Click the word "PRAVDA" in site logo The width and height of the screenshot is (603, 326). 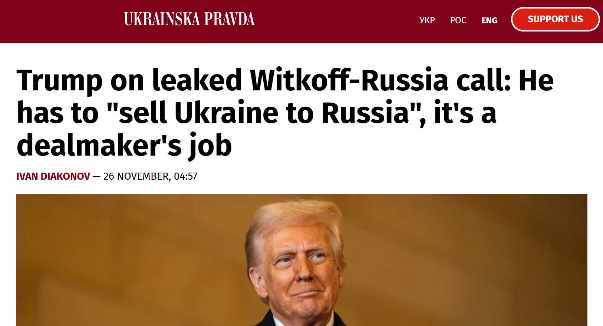coord(229,19)
